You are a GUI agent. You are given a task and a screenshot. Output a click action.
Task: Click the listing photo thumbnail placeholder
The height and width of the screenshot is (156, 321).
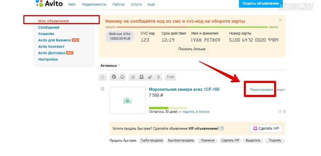point(127,100)
